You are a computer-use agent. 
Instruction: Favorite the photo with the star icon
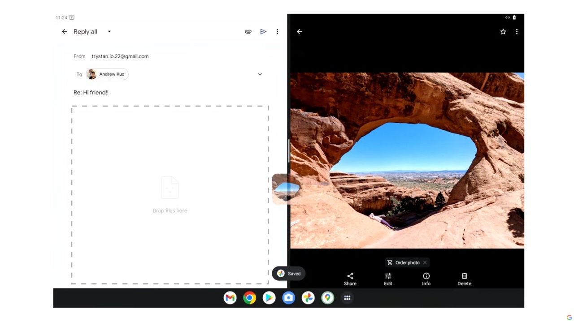tap(503, 32)
